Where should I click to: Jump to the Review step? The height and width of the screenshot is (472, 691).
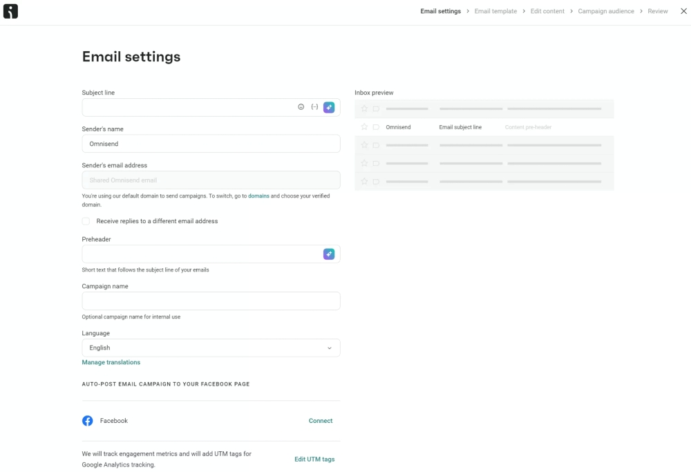point(657,11)
